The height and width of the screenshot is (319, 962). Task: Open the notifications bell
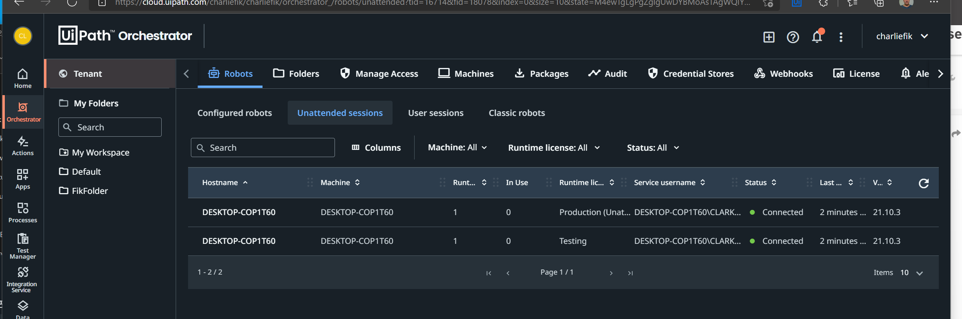pos(817,37)
